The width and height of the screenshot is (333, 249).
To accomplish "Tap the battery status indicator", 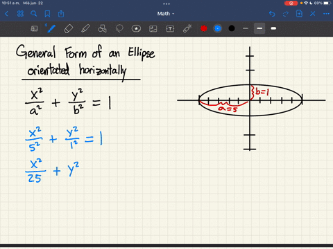I will (327, 3).
